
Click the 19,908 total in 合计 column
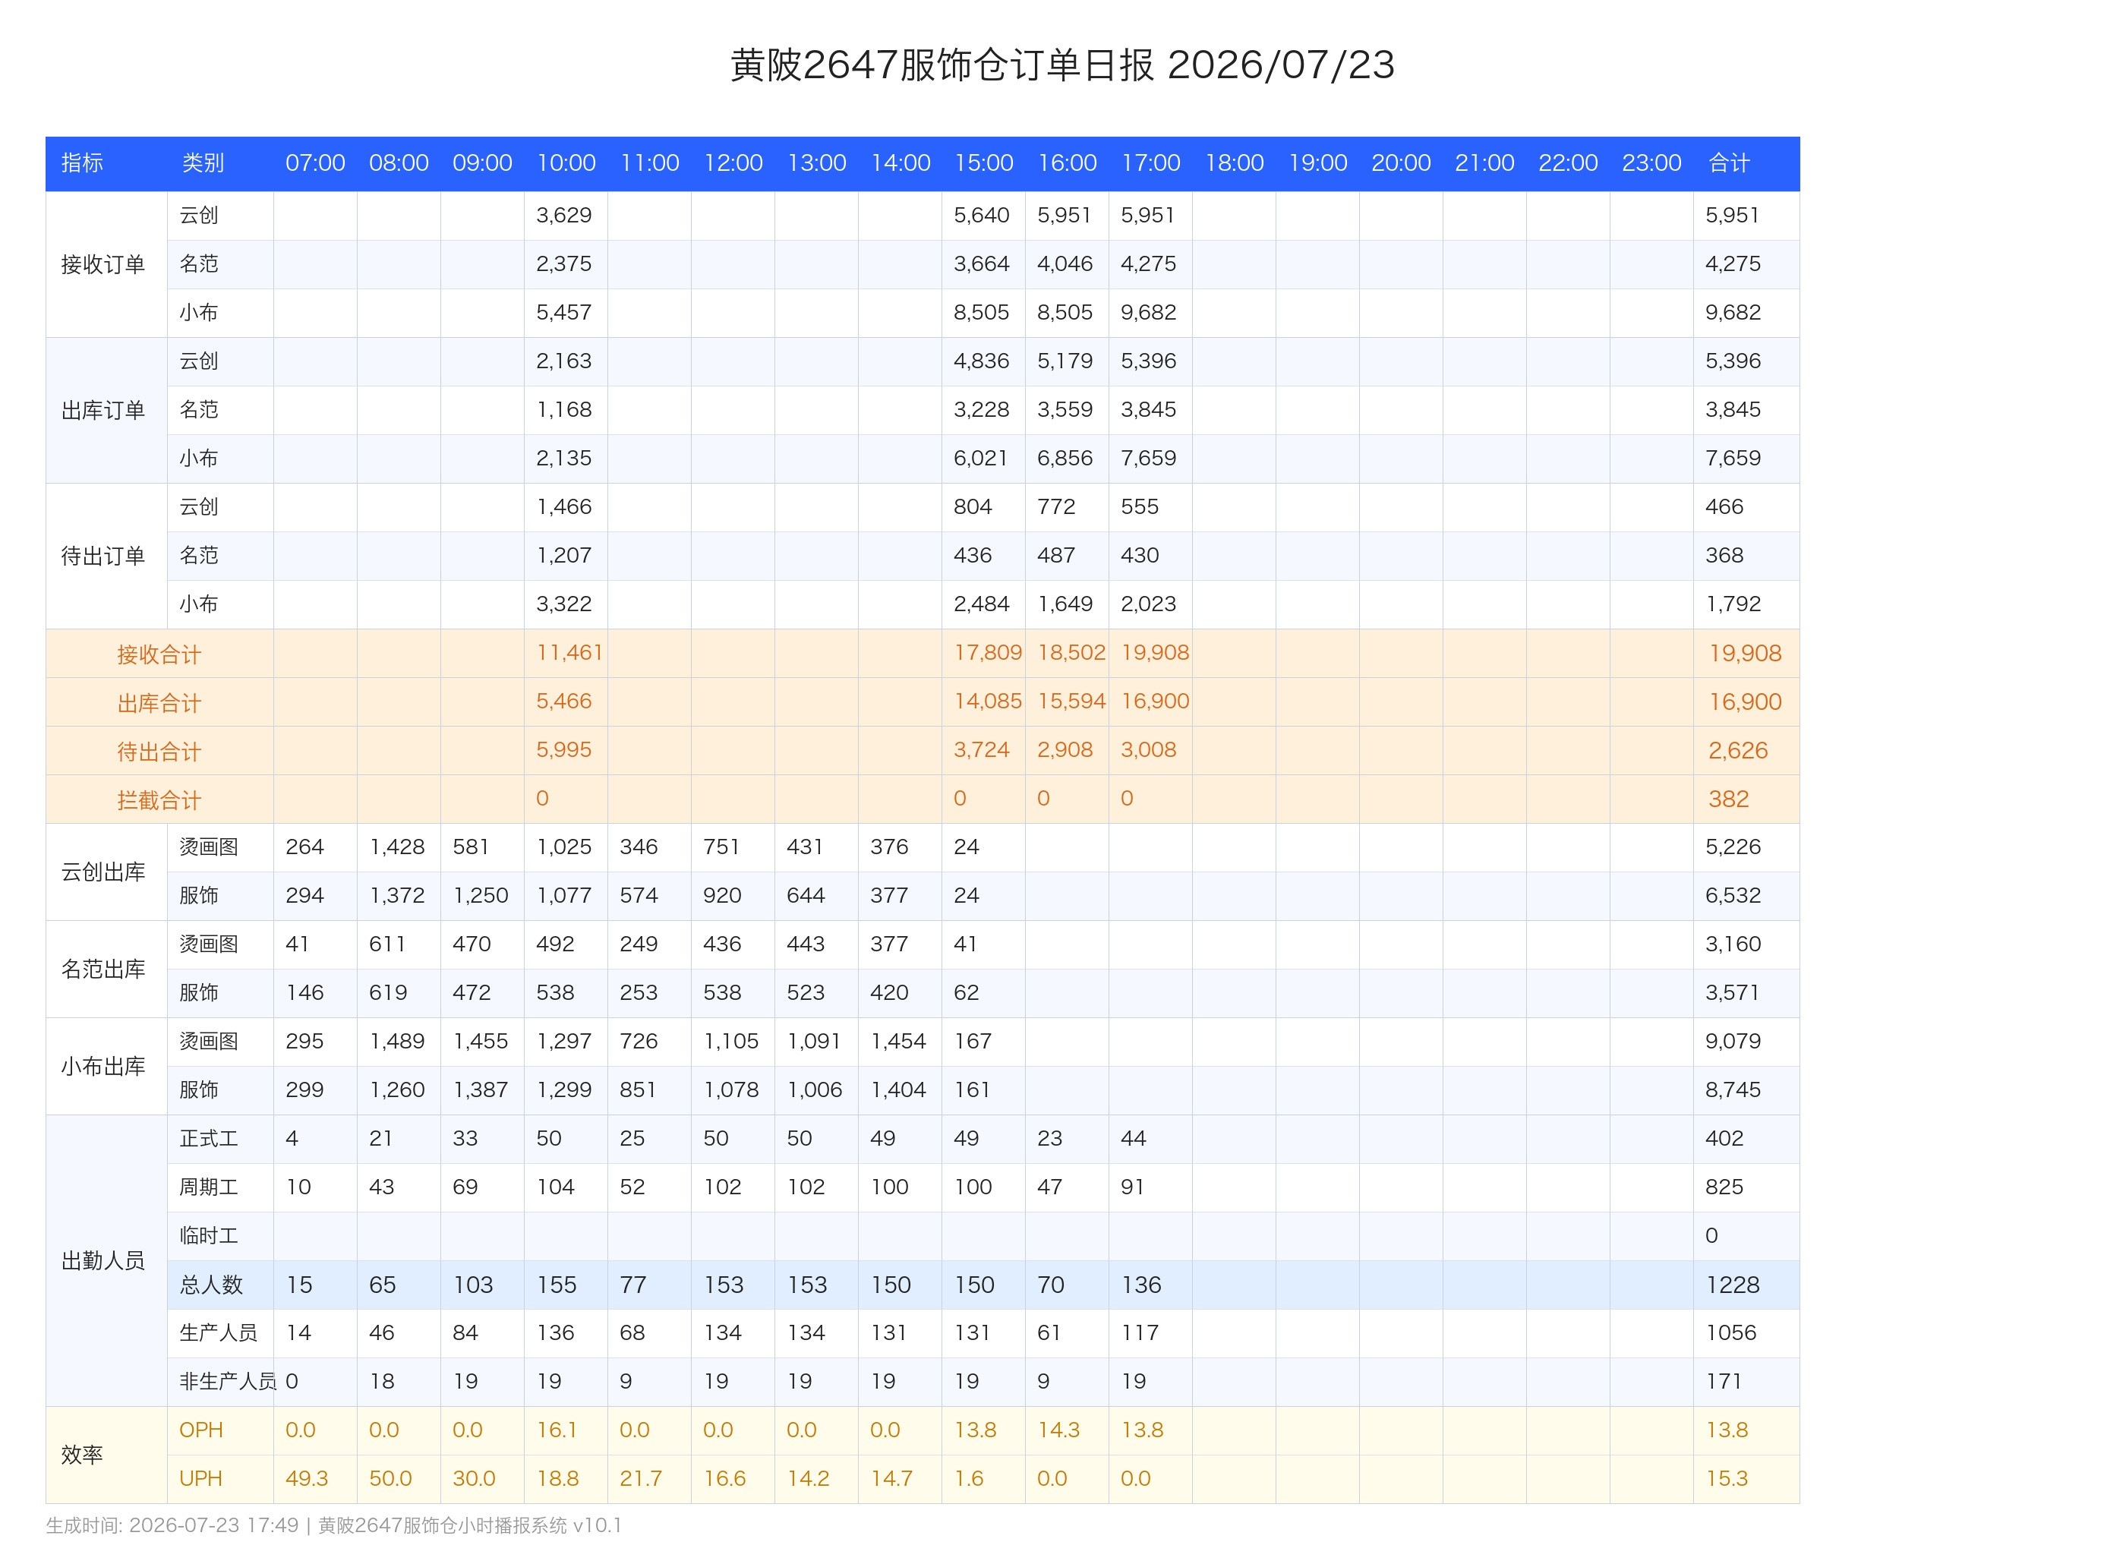click(x=1745, y=653)
